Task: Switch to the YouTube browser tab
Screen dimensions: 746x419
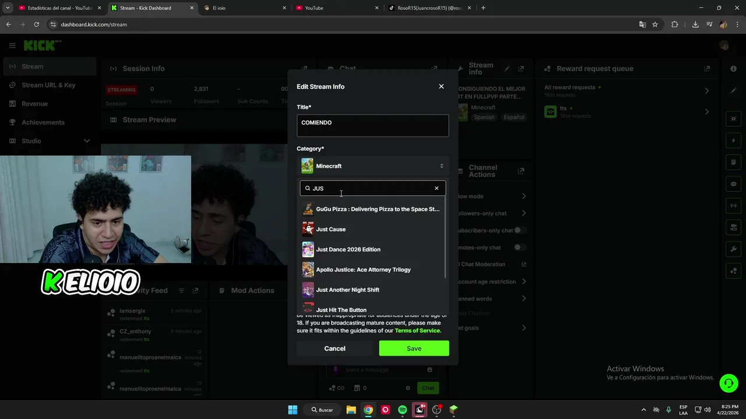Action: click(x=337, y=8)
